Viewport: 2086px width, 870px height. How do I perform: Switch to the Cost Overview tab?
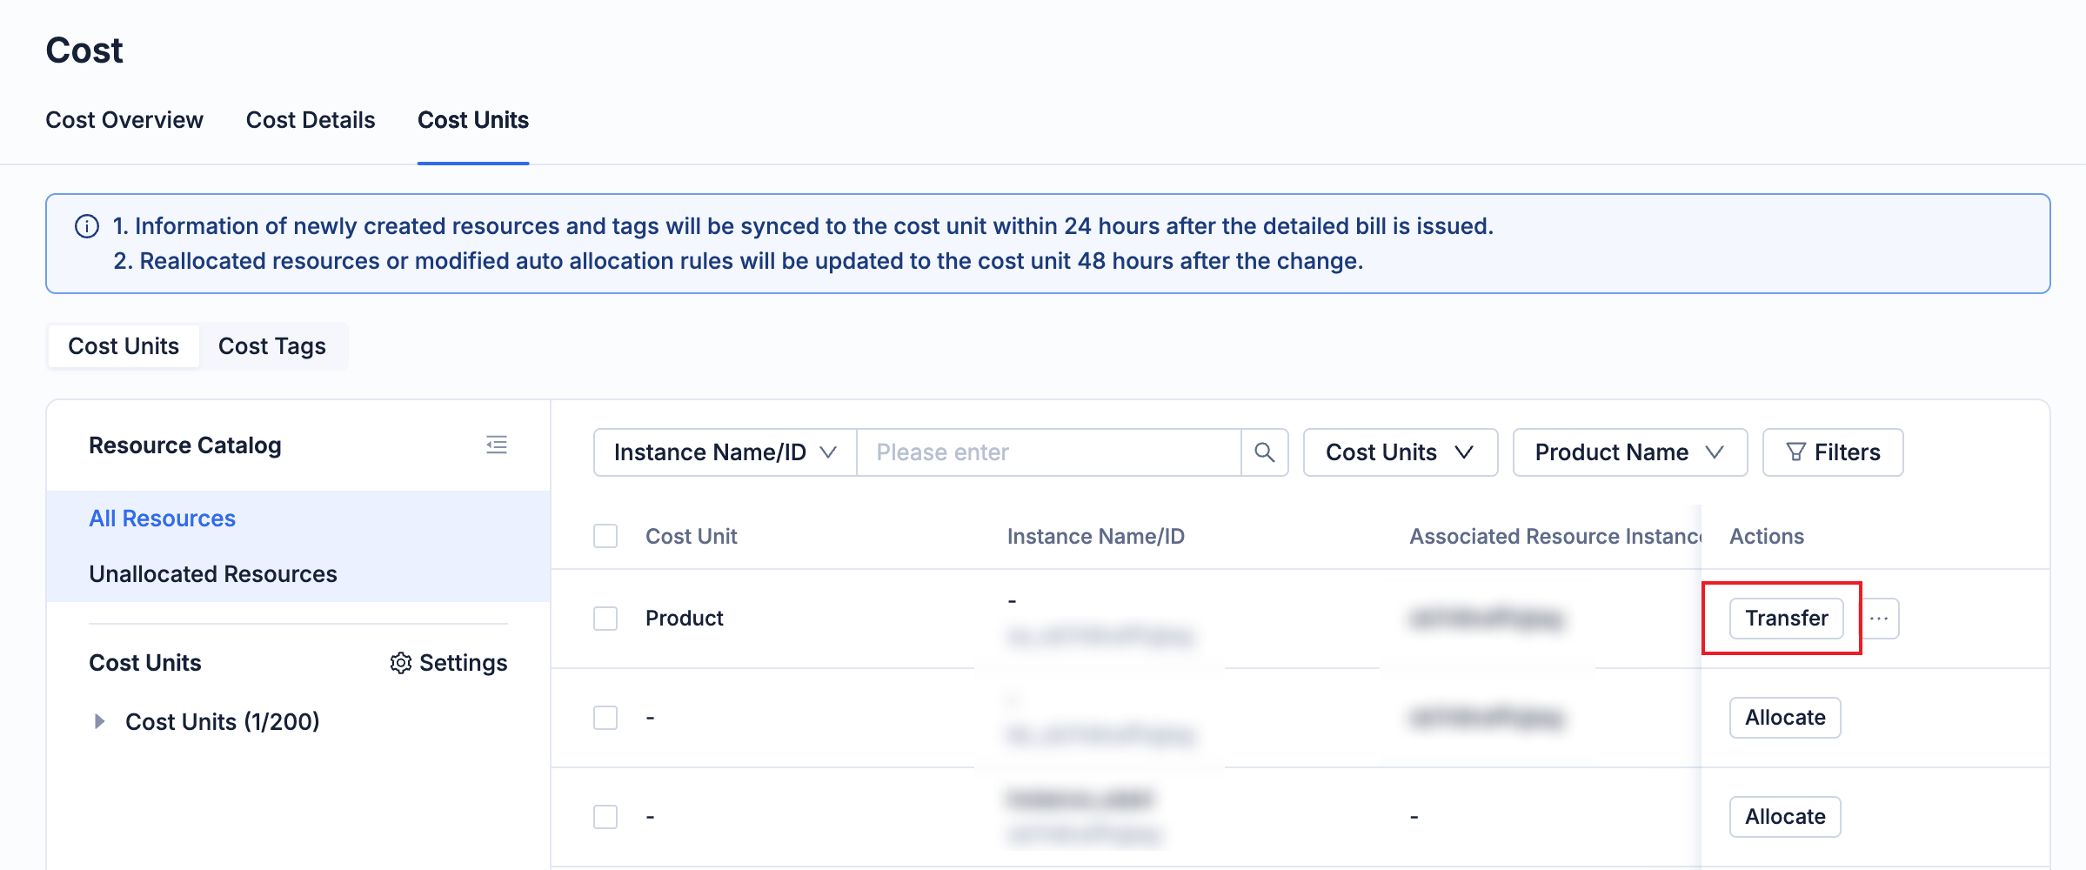124,120
